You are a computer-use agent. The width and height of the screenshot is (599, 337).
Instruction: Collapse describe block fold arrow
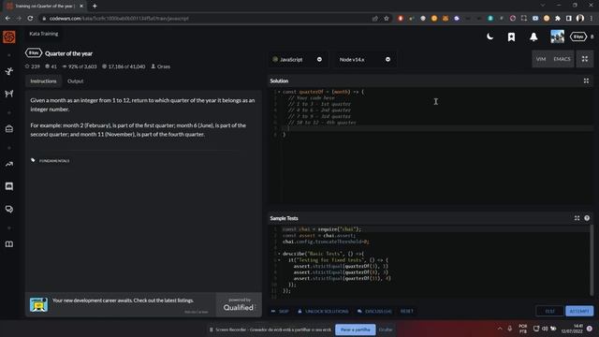[279, 254]
